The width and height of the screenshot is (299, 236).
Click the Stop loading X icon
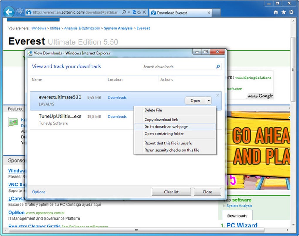144,12
